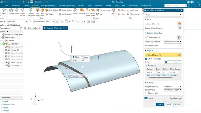Select the Swept surface tool
This screenshot has height=113, width=201.
17,11
